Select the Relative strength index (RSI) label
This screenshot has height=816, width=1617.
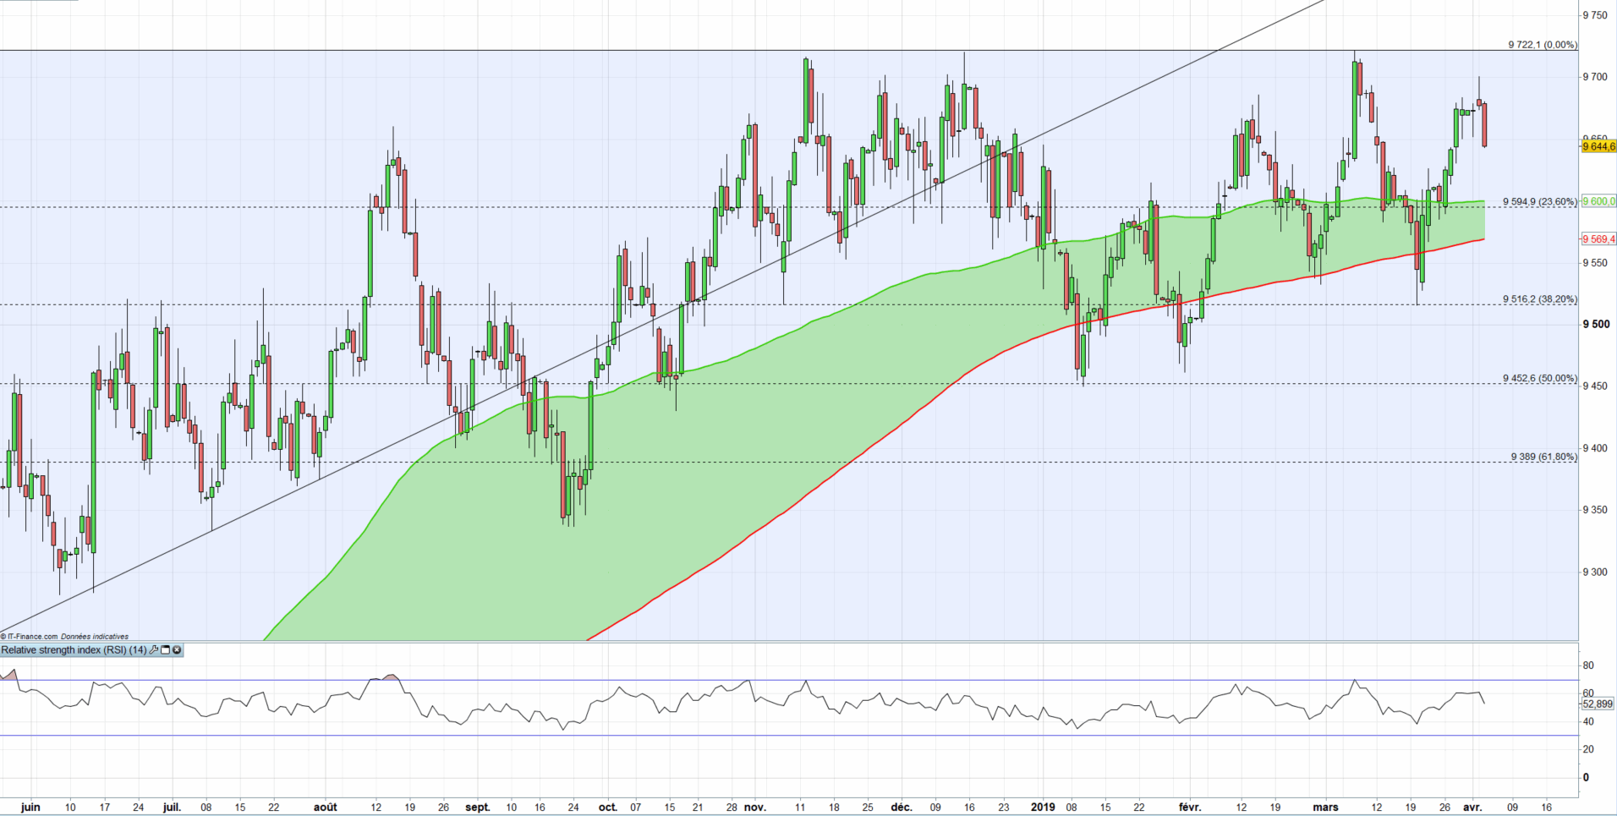point(74,650)
